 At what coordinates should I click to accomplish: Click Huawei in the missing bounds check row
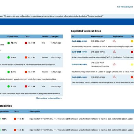(x=45, y=72)
